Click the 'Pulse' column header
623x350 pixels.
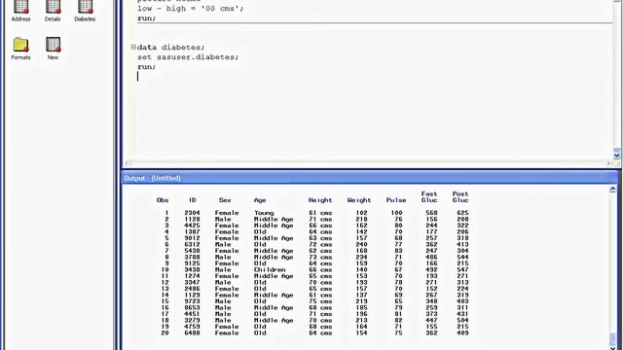(396, 200)
